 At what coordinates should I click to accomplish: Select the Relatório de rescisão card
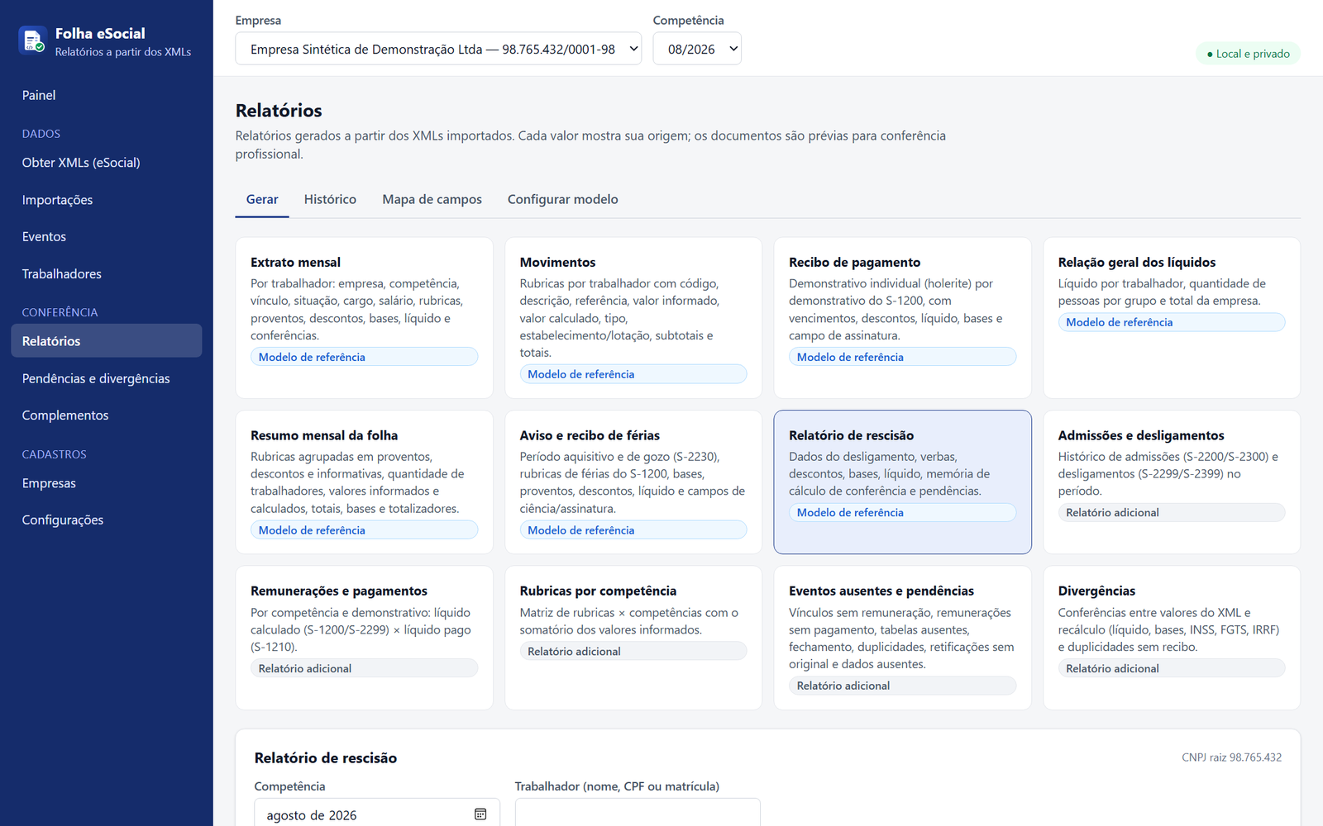(x=903, y=482)
